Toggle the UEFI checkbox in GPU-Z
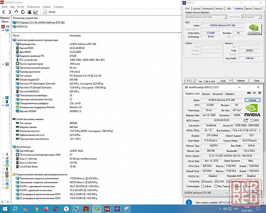Viewport: 266px width, 213px height. (x=252, y=120)
